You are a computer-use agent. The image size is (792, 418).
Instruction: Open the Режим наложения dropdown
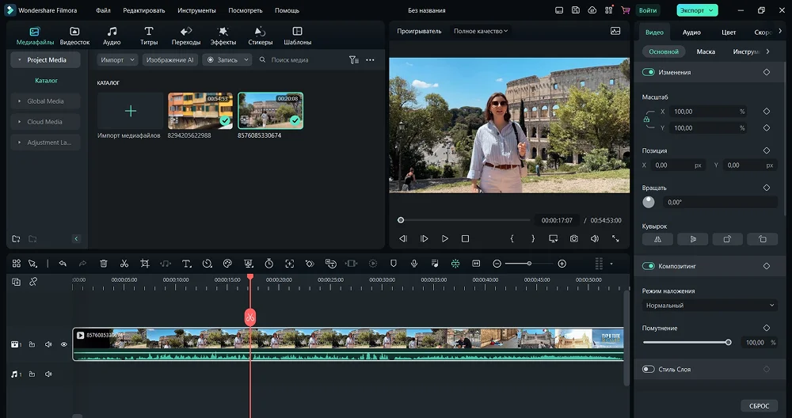(710, 306)
